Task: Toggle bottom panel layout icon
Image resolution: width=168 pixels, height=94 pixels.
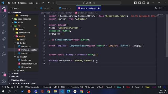Action: (139, 3)
